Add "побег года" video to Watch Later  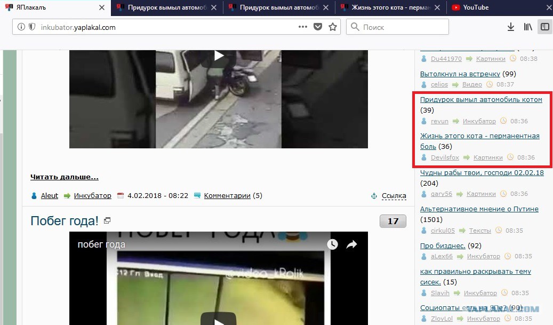click(332, 244)
